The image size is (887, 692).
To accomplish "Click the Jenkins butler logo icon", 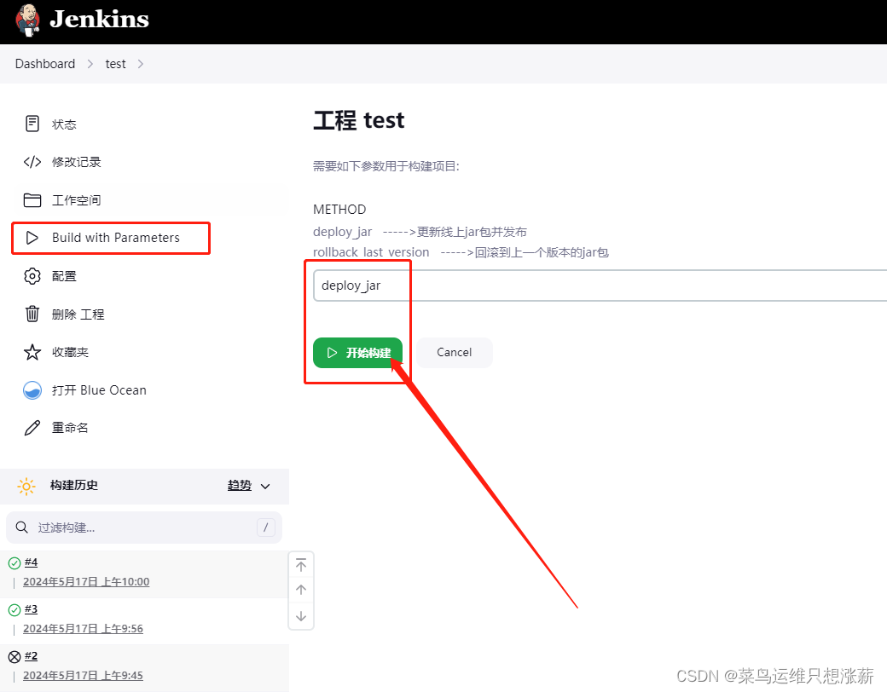I will coord(27,20).
